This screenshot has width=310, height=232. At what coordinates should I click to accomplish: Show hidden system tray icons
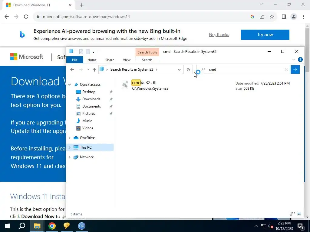(256, 226)
